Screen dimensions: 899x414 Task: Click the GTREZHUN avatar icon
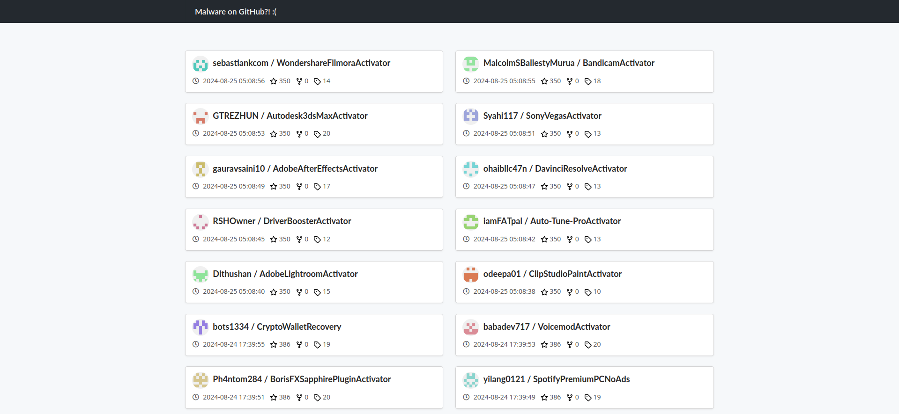click(201, 116)
